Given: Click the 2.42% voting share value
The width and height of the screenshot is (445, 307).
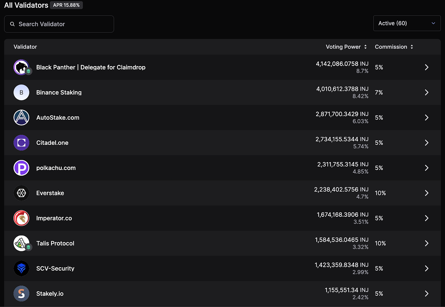Looking at the screenshot, I should (360, 297).
